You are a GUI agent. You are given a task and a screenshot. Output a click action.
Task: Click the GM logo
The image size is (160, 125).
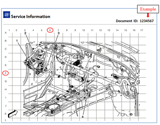(7, 15)
